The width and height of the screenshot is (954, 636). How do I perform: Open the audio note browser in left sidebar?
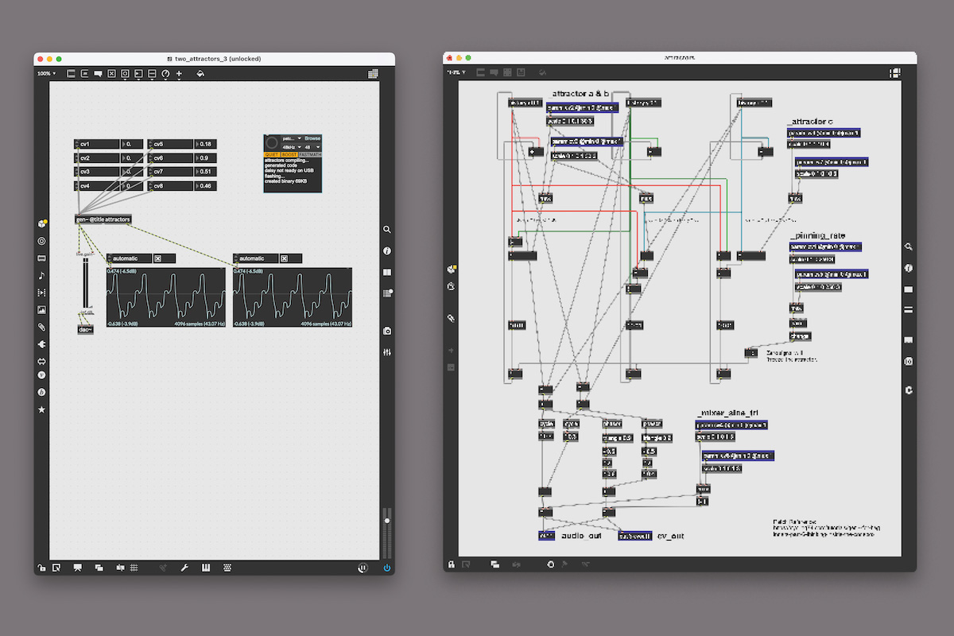coord(41,275)
